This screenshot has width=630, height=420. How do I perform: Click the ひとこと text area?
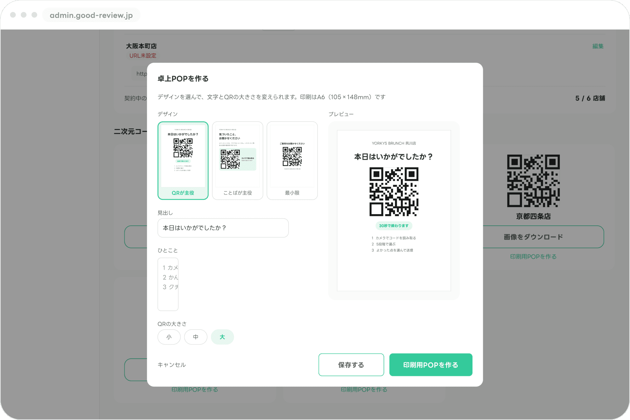(168, 284)
